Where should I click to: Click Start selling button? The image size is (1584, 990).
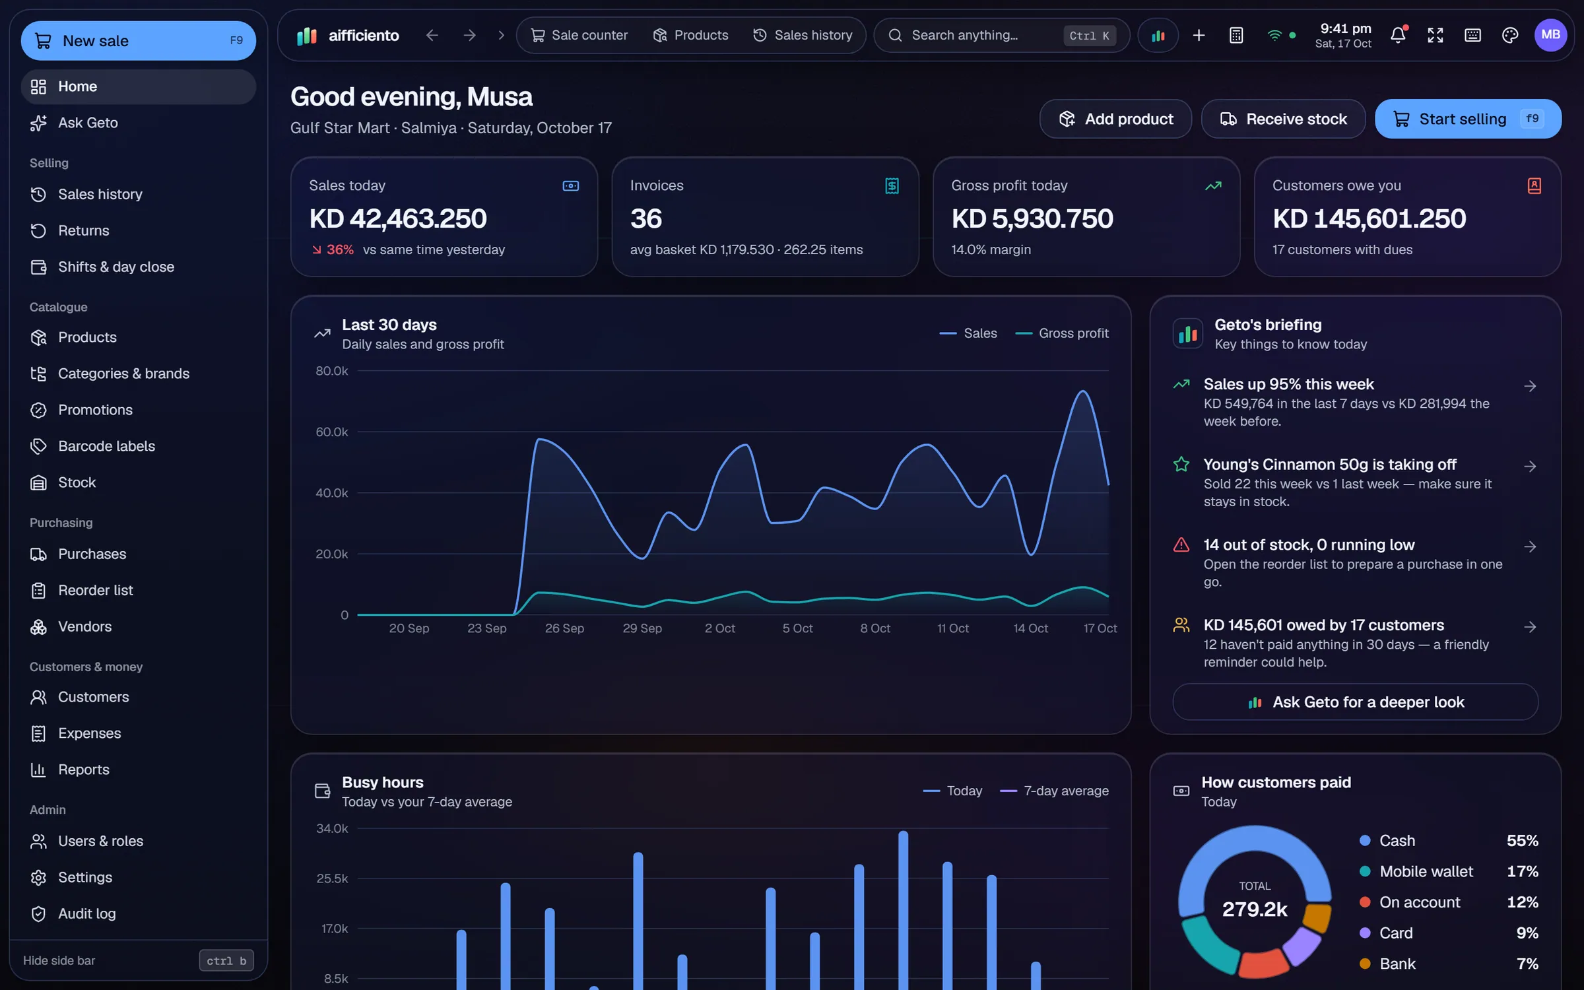tap(1468, 119)
